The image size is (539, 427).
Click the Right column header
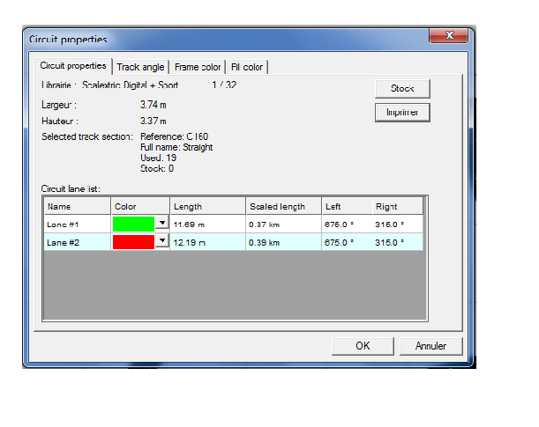coord(396,206)
